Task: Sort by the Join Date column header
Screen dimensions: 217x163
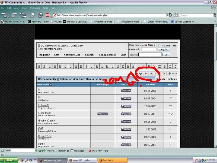Action: pos(150,84)
